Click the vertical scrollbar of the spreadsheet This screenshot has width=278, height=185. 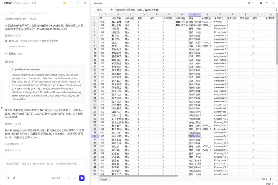point(277,38)
